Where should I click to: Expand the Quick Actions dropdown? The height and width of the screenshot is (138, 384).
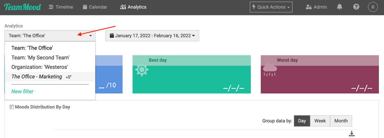[271, 7]
